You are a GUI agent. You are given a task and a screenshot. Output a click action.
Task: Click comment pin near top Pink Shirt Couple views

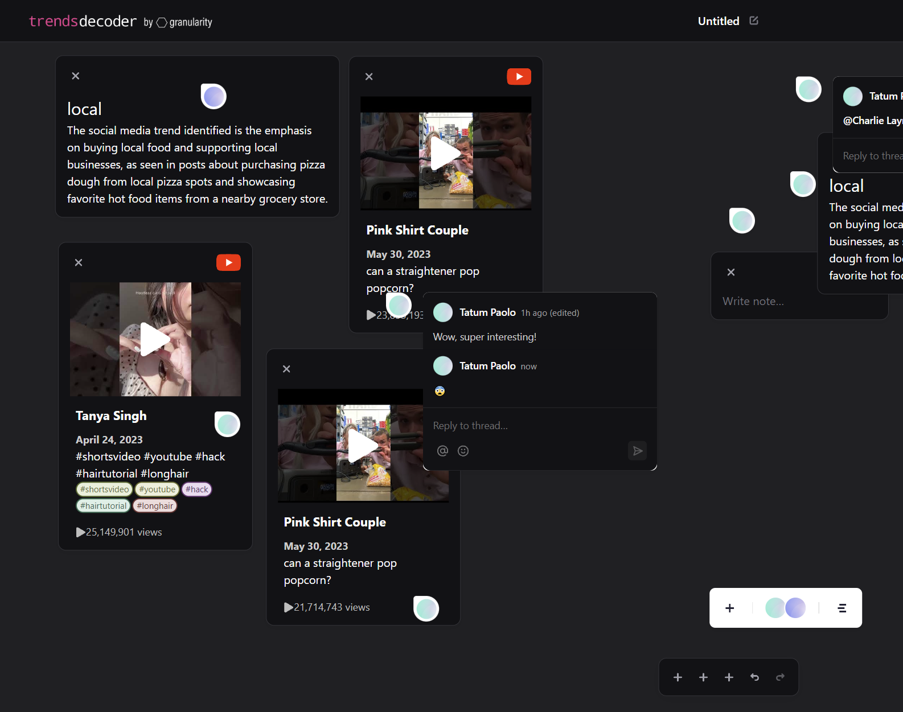click(399, 305)
